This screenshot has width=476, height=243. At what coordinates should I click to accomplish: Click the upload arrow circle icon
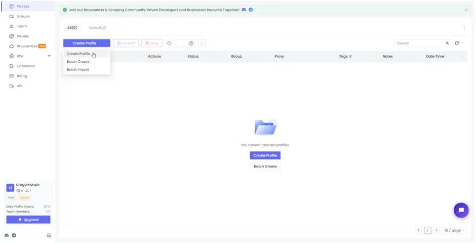(x=191, y=43)
